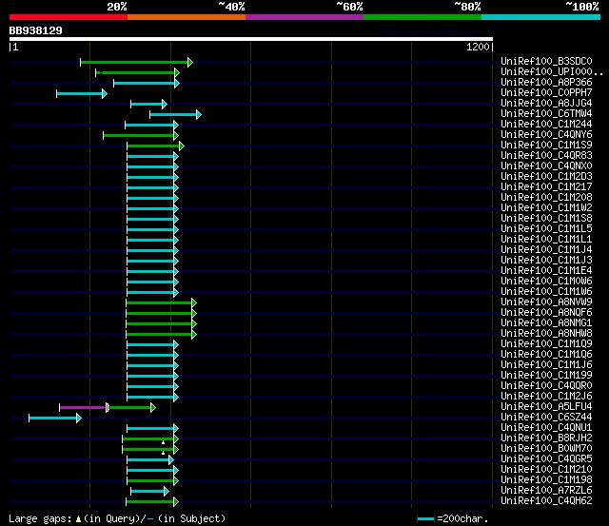Select the UniRef100_C1M1J4 label
Viewport: 609px width, 526px height.
tap(546, 250)
